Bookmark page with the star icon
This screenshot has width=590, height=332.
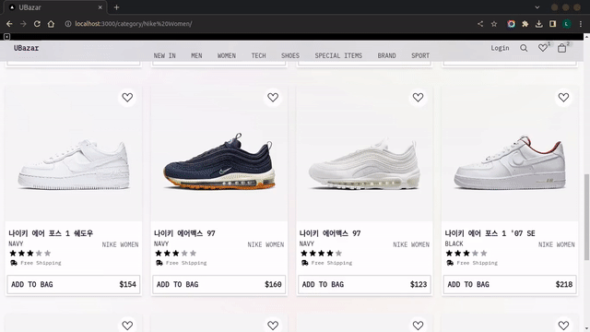[x=494, y=24]
